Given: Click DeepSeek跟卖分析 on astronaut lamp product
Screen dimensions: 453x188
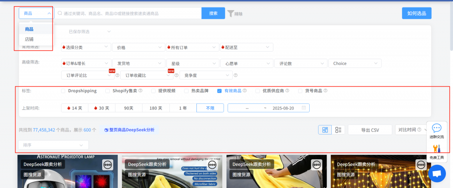Looking at the screenshot, I should pyautogui.click(x=43, y=164).
